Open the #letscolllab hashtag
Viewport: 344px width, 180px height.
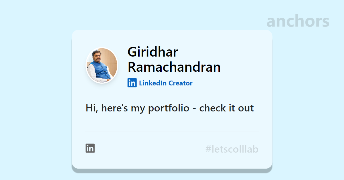(232, 149)
